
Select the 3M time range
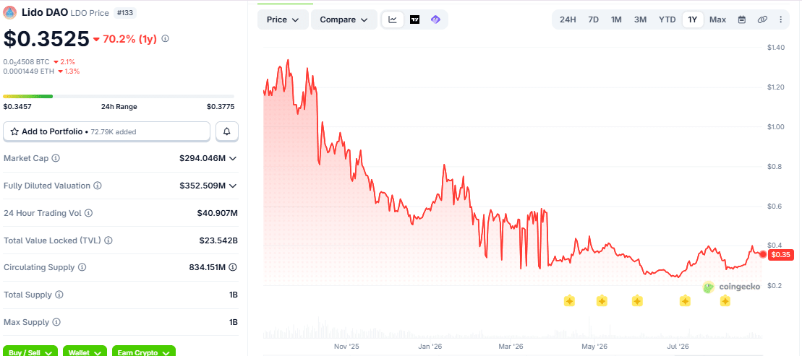pos(641,20)
